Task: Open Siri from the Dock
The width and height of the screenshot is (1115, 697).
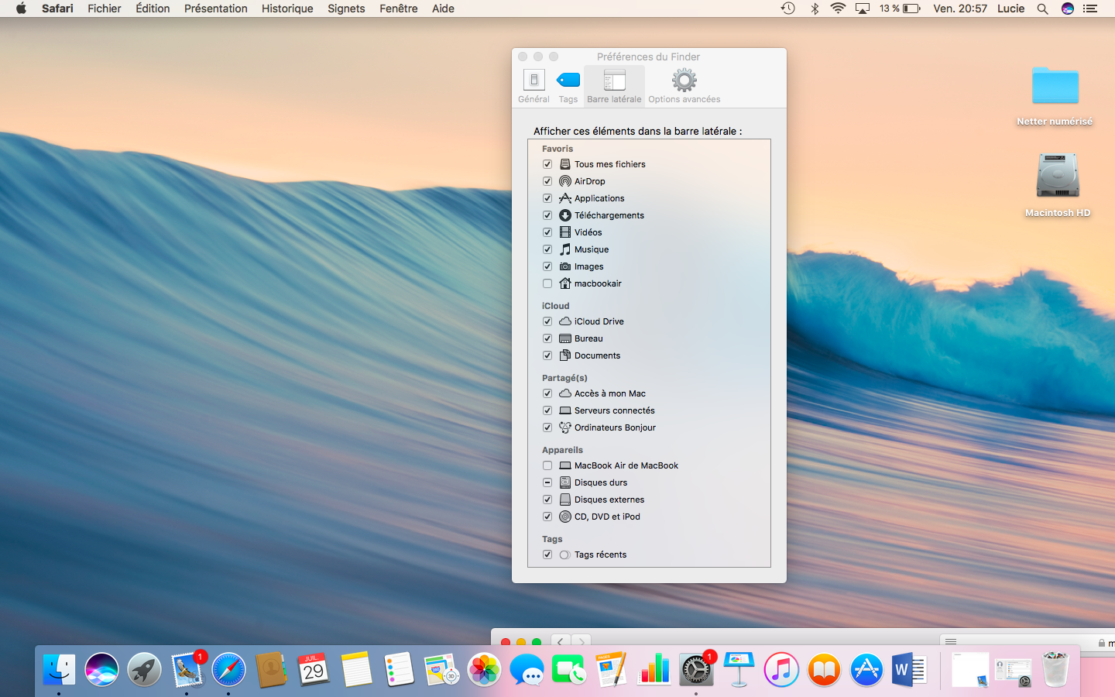Action: pos(101,669)
